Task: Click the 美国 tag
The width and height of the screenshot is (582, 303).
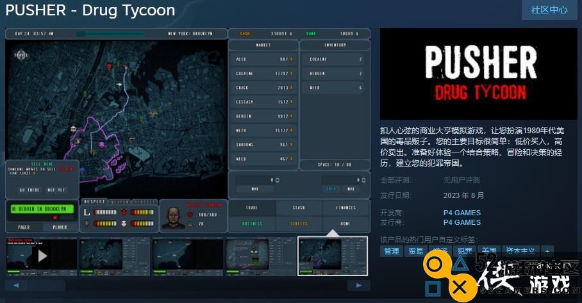Action: (489, 251)
